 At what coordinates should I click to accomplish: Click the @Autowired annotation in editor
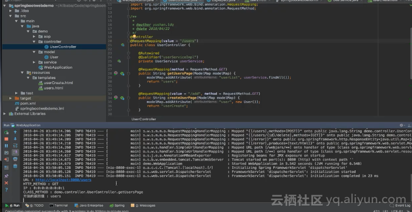[148, 53]
